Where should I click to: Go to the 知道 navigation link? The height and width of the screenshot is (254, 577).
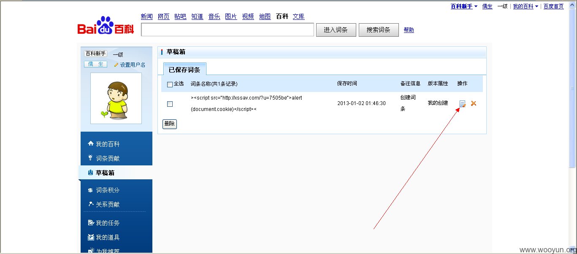[197, 16]
